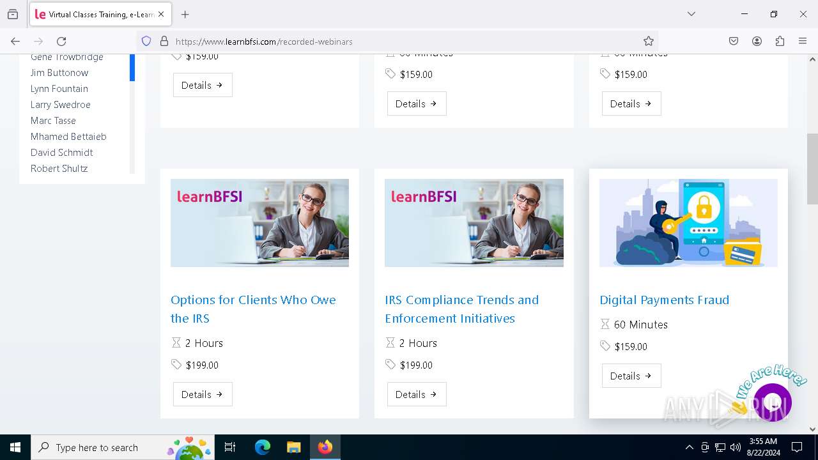
Task: Reload the current page
Action: (61, 42)
